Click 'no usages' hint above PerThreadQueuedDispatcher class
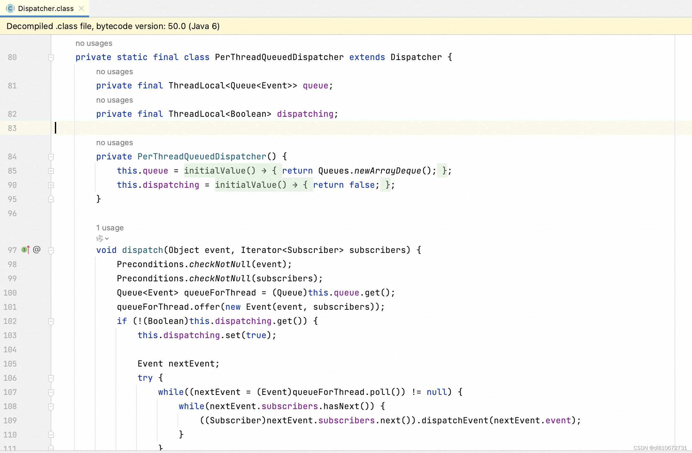Screen dimensions: 692x453 click(94, 43)
